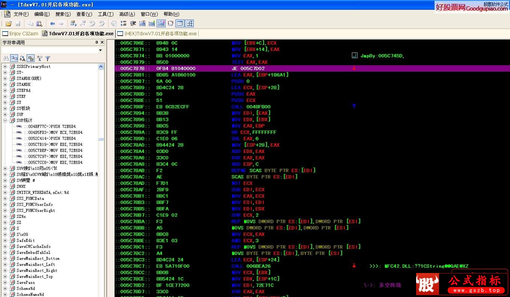
Task: Expand the STEP%d tree node
Action: point(5,90)
